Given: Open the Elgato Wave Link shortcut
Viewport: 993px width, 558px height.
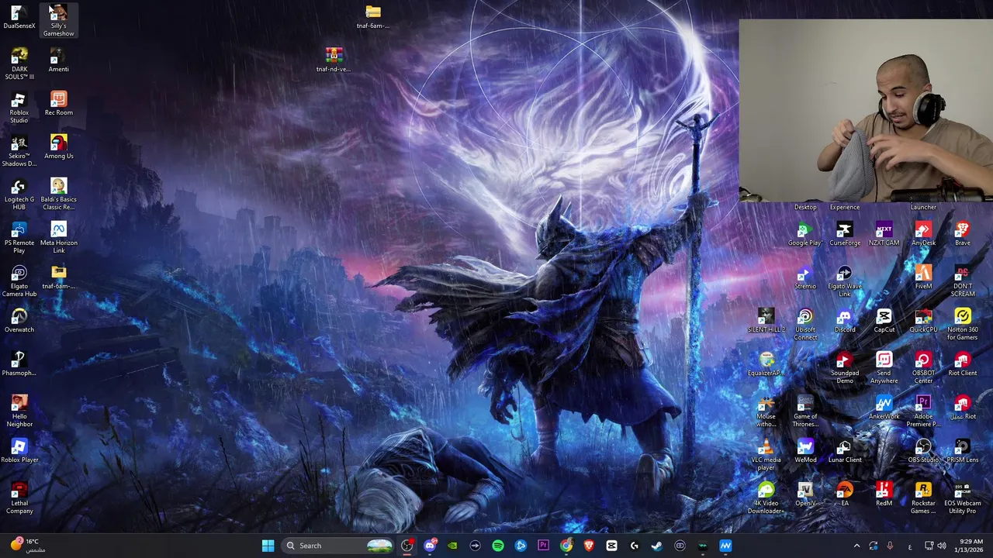Looking at the screenshot, I should pyautogui.click(x=844, y=281).
